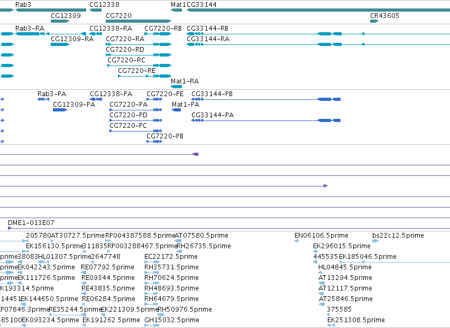Viewport: 450px width, 328px height.
Task: Select the EK251308.5prime EST
Action: tap(331, 326)
